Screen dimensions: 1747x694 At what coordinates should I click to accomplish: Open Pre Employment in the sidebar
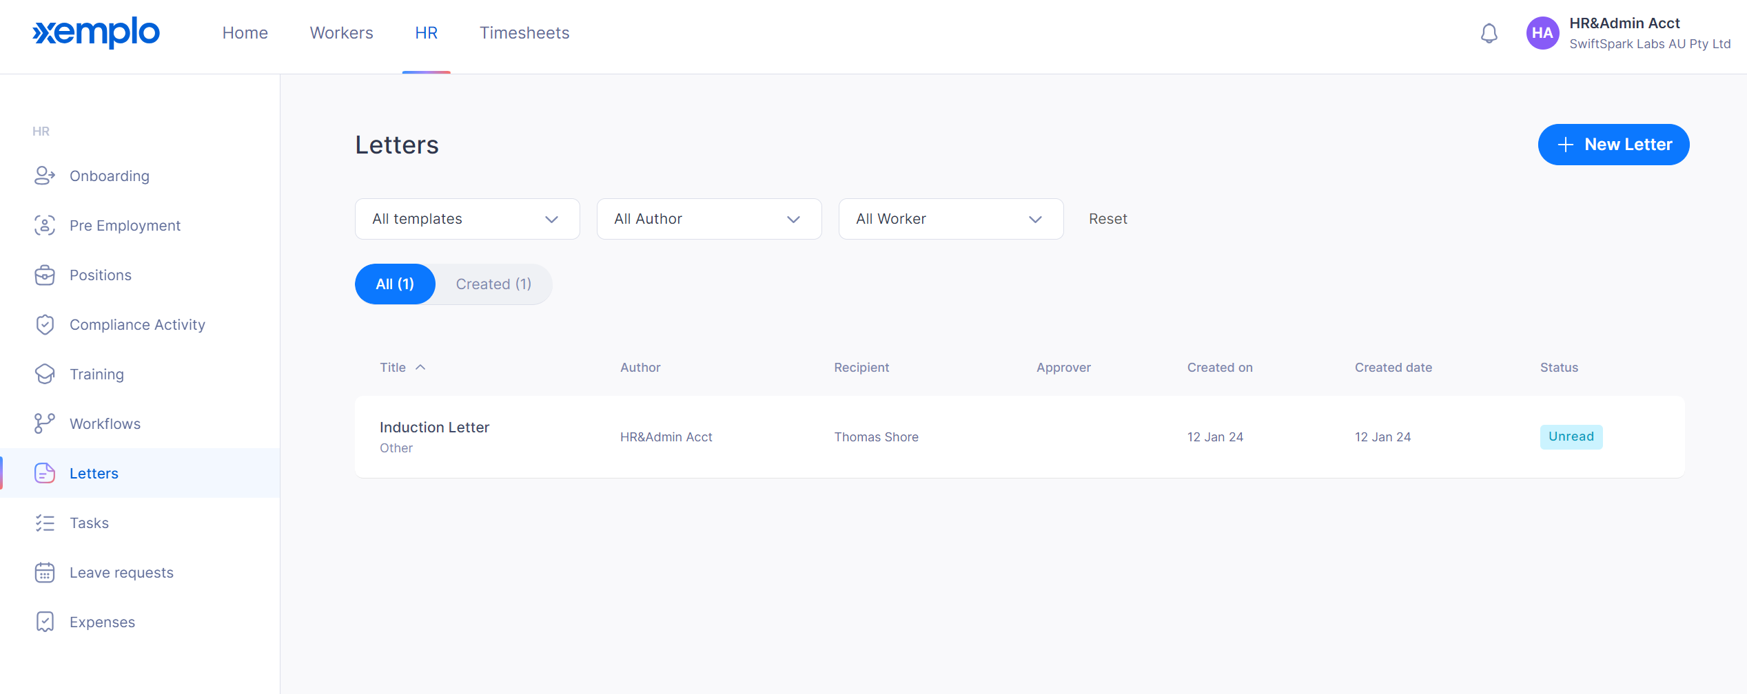click(140, 225)
